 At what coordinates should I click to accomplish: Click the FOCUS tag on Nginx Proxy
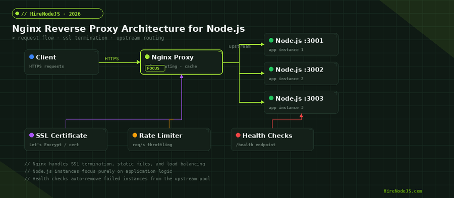(x=155, y=68)
